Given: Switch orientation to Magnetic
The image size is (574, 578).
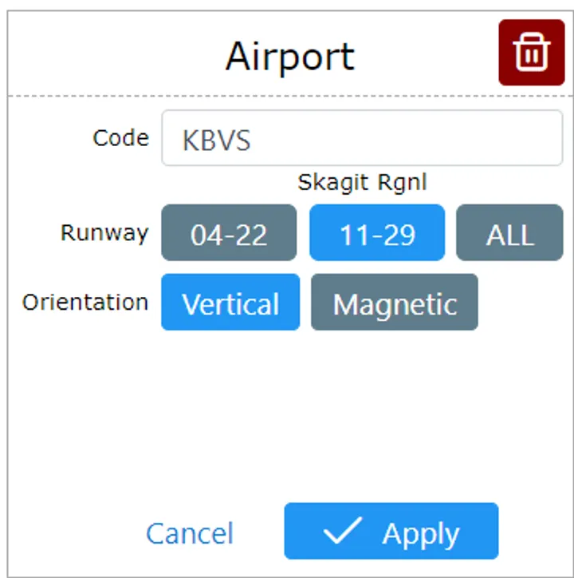Looking at the screenshot, I should [395, 303].
